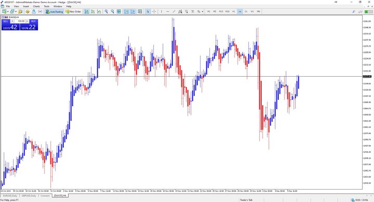
Task: Tile chart windows with grid icon
Action: [x=119, y=11]
